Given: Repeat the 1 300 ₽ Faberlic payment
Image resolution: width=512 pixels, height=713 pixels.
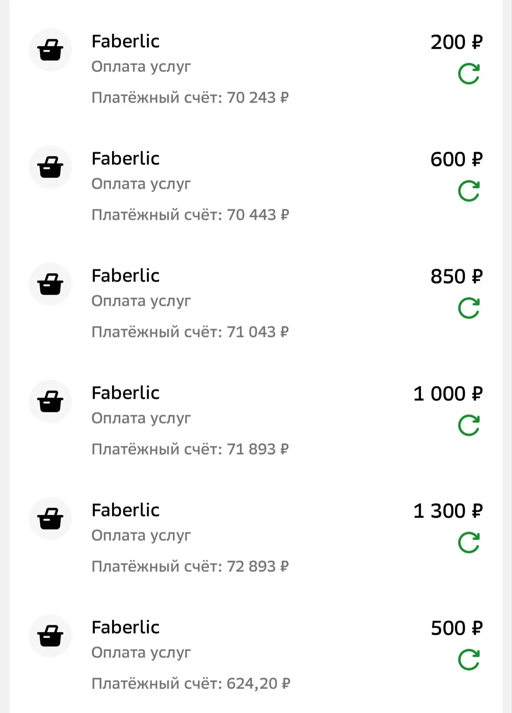Looking at the screenshot, I should click(469, 543).
